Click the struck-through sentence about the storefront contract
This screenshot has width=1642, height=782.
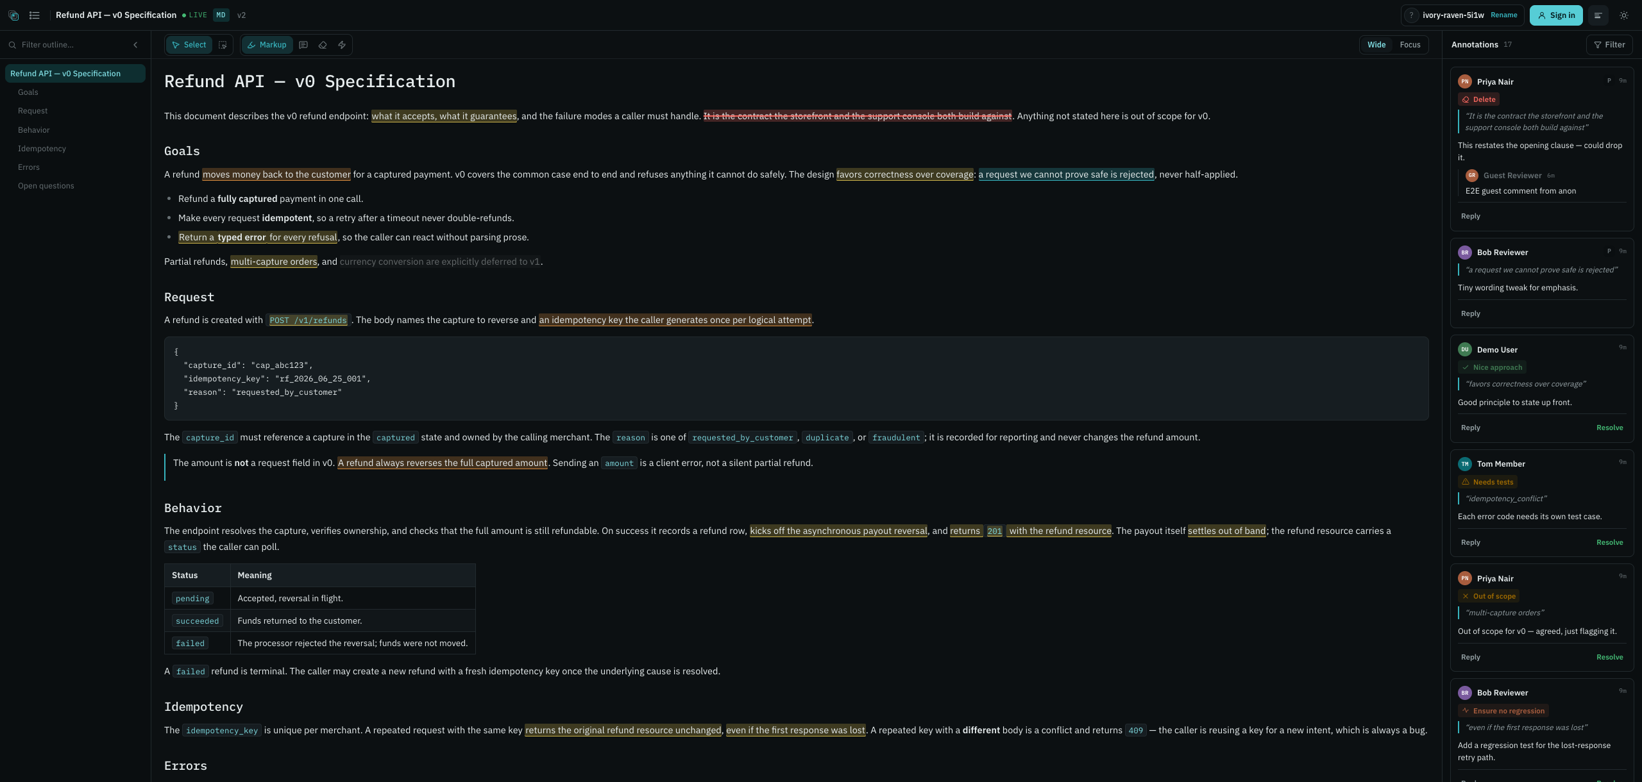[858, 116]
